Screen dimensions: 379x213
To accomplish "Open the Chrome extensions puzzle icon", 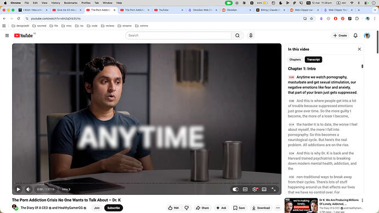I will click(x=357, y=19).
